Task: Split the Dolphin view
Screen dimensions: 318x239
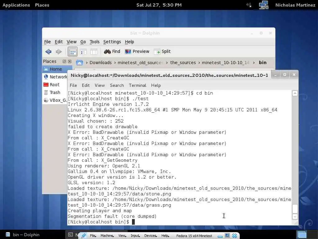Action: point(162,52)
